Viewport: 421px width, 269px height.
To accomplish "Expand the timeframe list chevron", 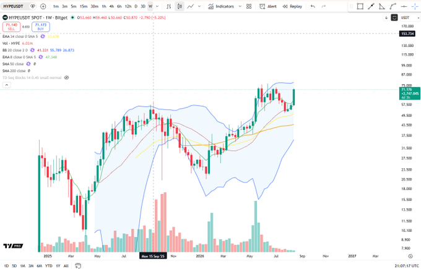I will [157, 6].
